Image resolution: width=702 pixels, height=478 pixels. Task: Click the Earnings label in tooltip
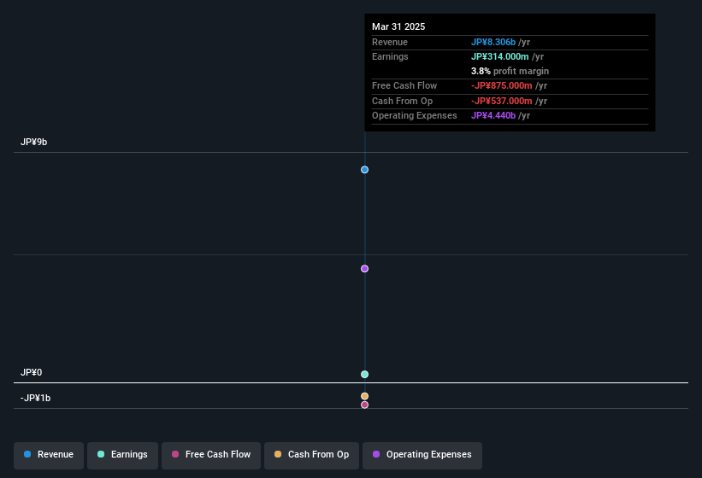[x=390, y=56]
